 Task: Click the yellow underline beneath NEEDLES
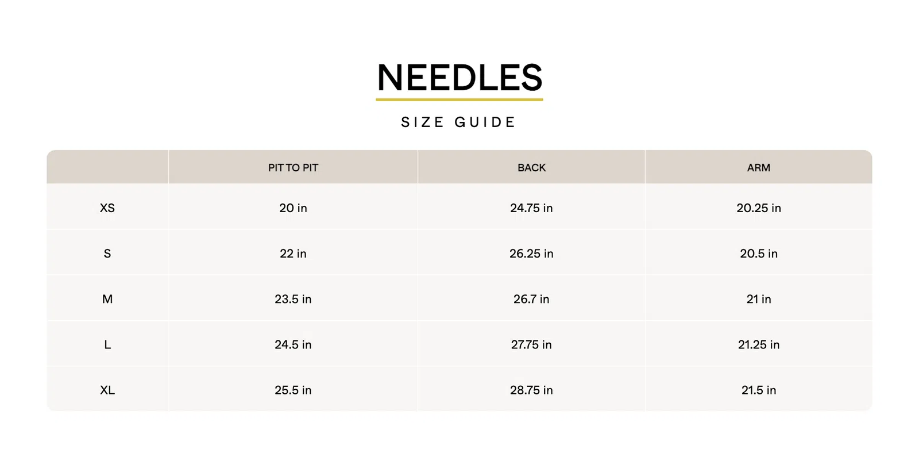459,99
